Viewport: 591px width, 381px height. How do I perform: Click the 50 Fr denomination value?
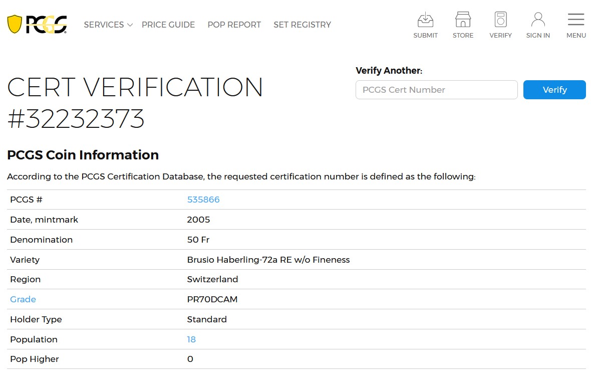coord(198,240)
